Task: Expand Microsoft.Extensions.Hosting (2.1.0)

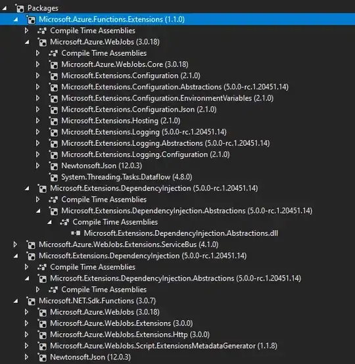Action: [x=37, y=120]
